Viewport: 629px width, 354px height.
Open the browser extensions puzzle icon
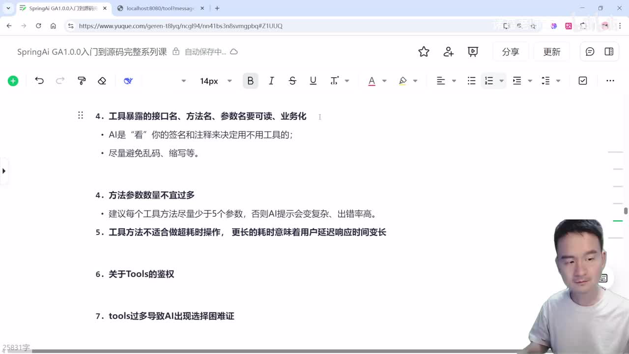click(x=584, y=26)
